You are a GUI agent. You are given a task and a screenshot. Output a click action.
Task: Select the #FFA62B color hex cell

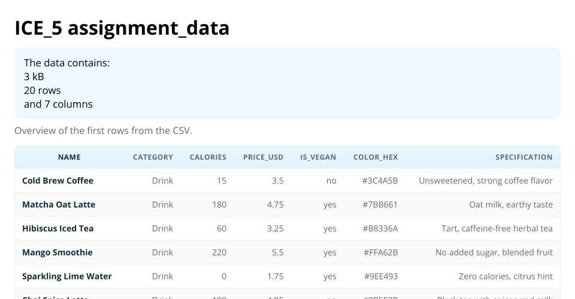coord(380,252)
